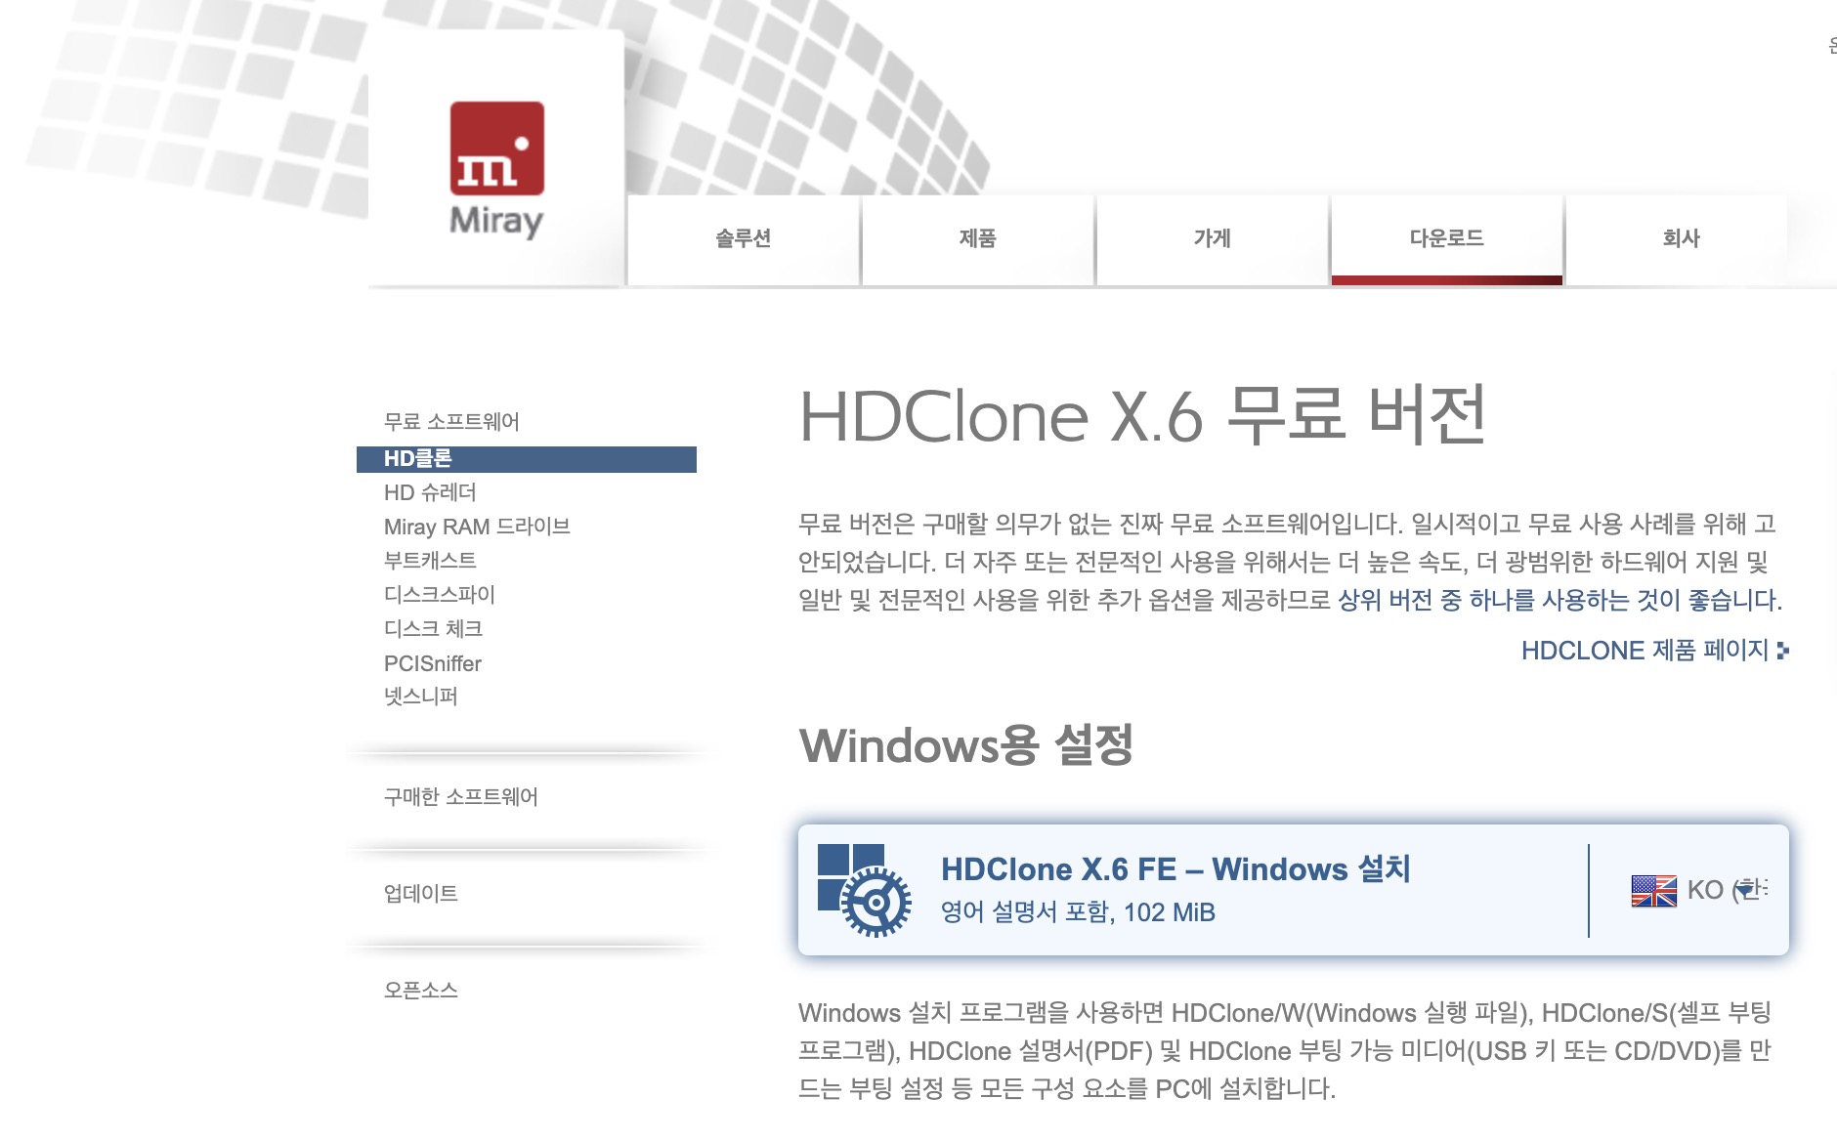Open the 회사 menu
Viewport: 1837px width, 1141px height.
click(1682, 237)
